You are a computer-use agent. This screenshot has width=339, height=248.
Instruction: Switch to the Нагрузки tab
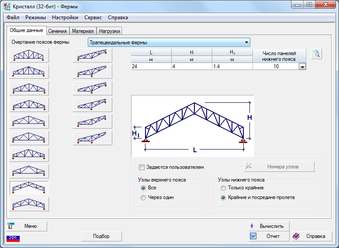tap(109, 31)
